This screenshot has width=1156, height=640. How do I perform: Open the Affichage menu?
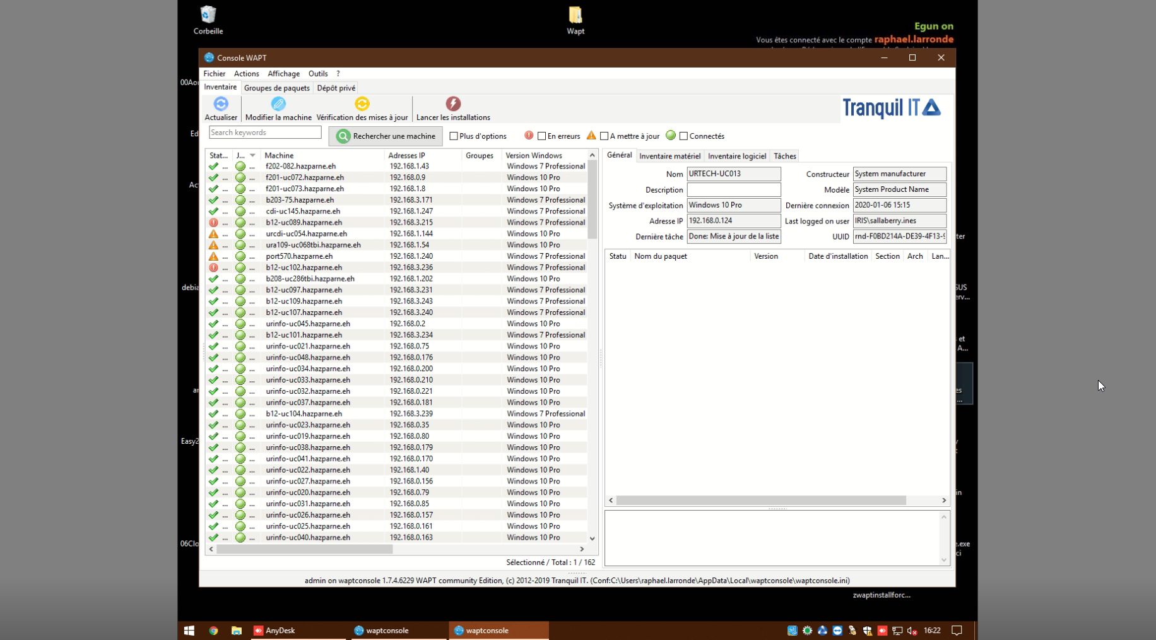[x=284, y=74]
